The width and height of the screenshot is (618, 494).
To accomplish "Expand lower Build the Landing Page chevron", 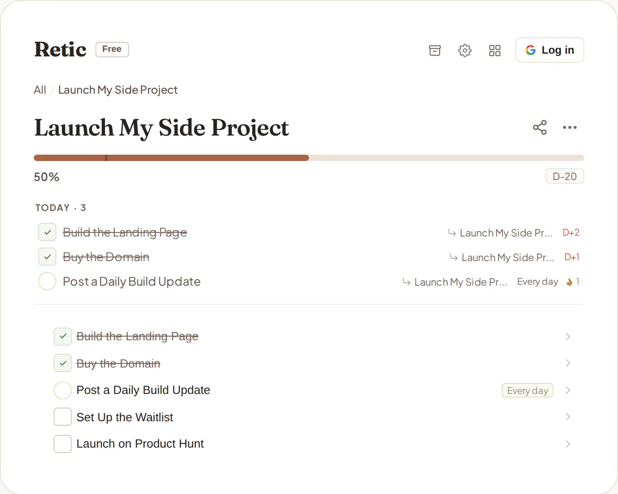I will [x=568, y=337].
